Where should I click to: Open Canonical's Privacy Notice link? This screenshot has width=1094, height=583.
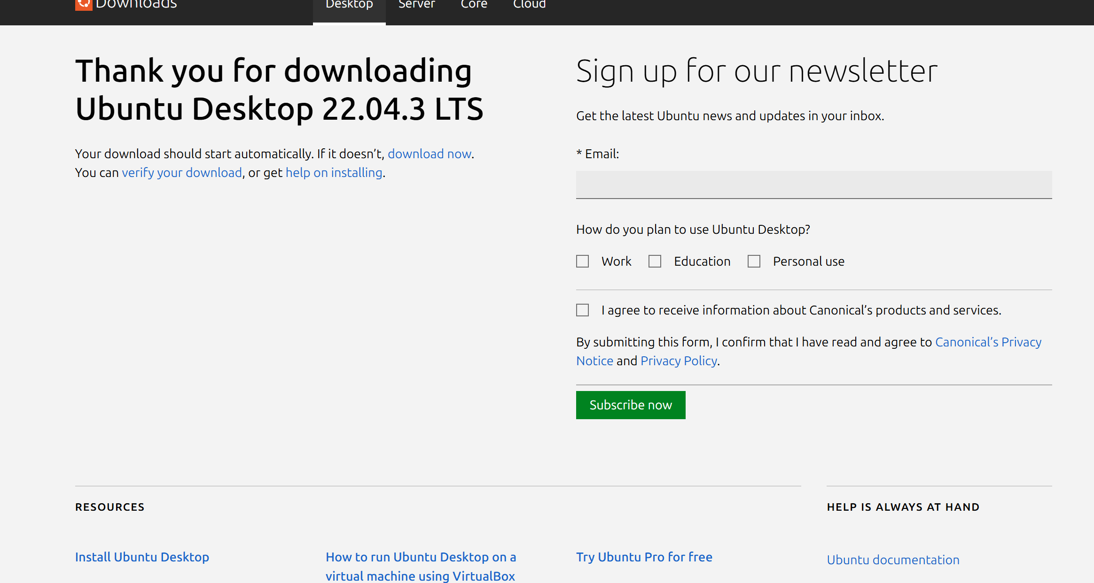click(988, 342)
